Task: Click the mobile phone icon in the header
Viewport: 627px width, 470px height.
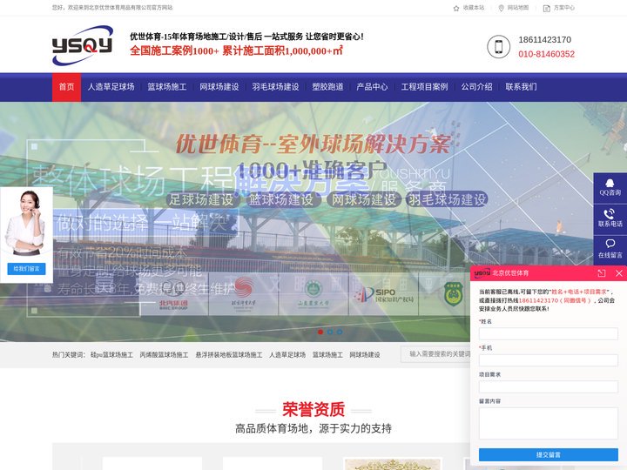Action: coord(498,47)
